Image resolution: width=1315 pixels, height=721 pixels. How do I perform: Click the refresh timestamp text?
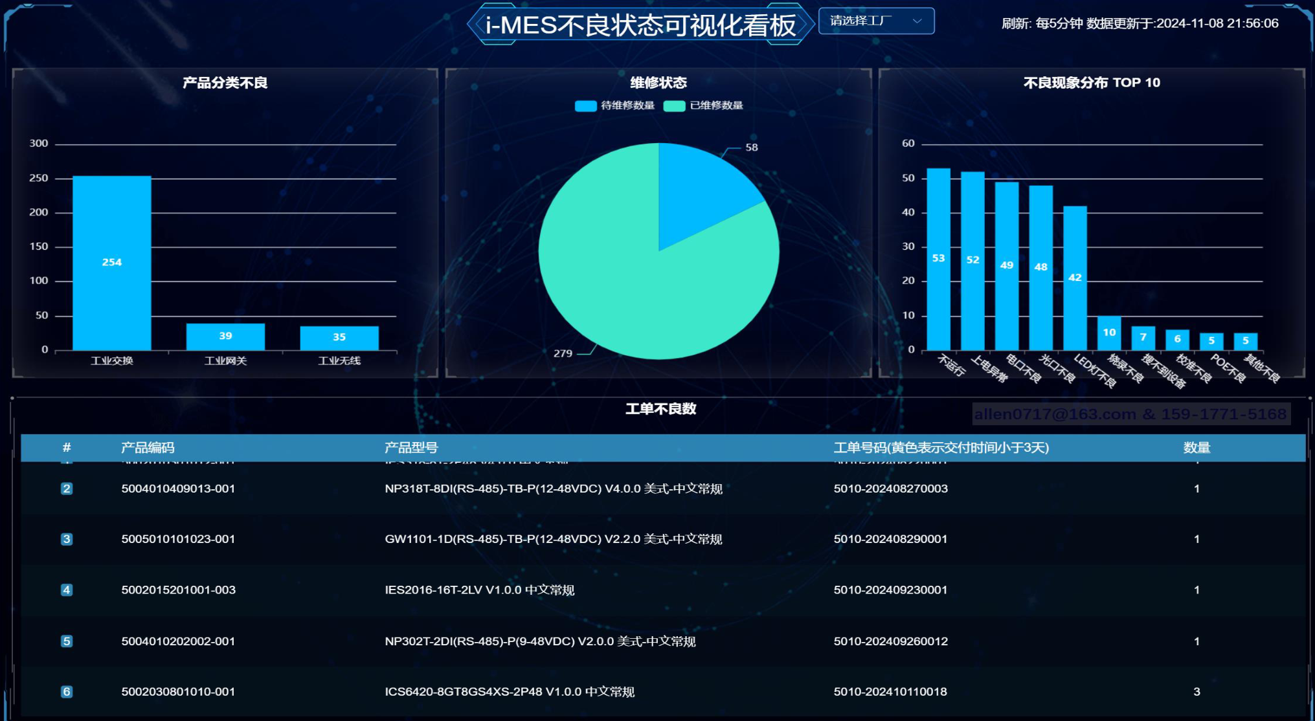click(x=1140, y=23)
